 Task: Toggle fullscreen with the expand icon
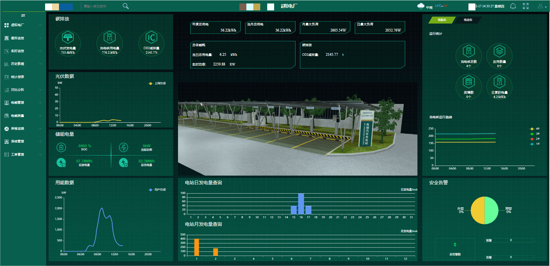tap(526, 6)
